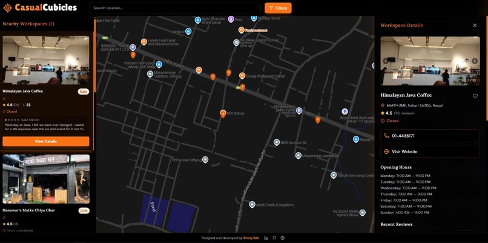Click the Pandey Home map pin
The image size is (488, 243).
(x=254, y=18)
